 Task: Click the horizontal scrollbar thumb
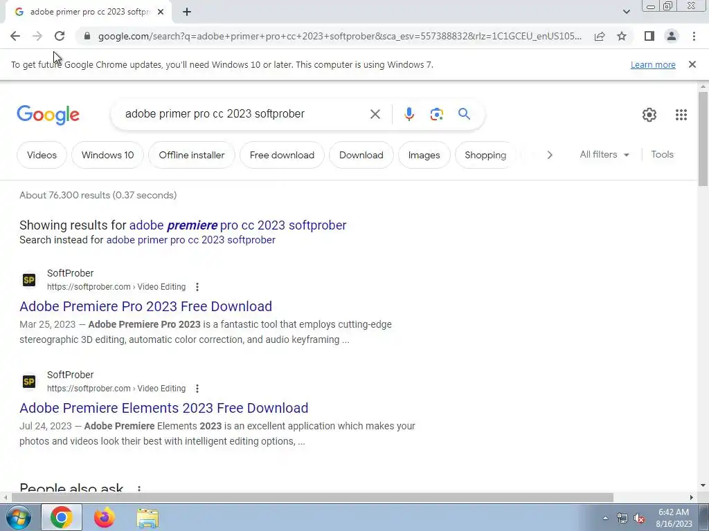coord(312,498)
